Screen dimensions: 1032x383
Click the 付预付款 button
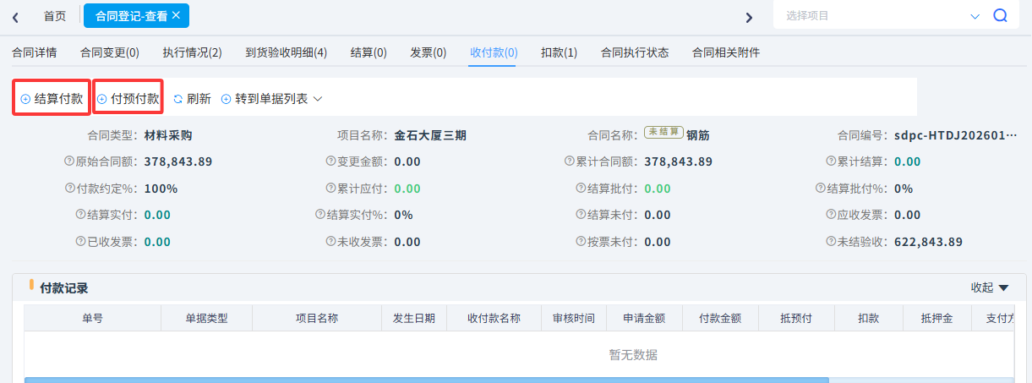tap(128, 99)
